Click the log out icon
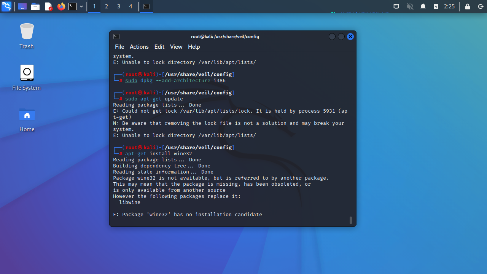The height and width of the screenshot is (274, 487). point(481,6)
